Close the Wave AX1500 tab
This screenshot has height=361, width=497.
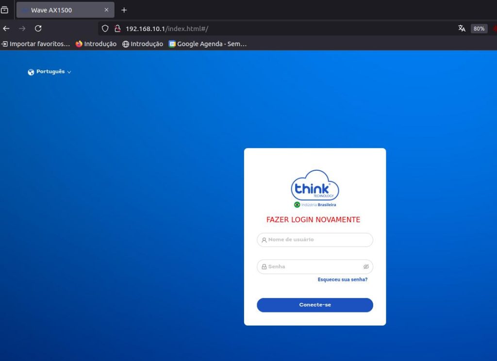pos(106,10)
